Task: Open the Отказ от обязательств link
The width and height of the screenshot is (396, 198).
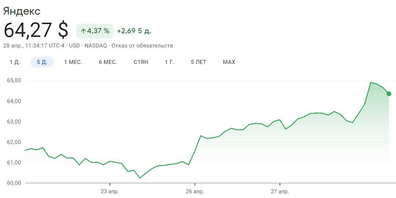Action: click(x=142, y=46)
